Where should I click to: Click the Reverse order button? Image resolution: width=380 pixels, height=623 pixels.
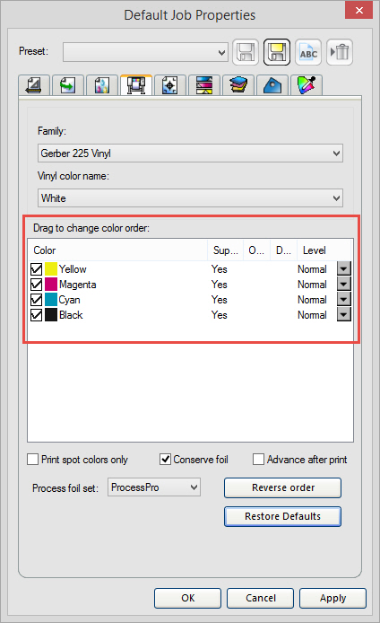tap(282, 488)
